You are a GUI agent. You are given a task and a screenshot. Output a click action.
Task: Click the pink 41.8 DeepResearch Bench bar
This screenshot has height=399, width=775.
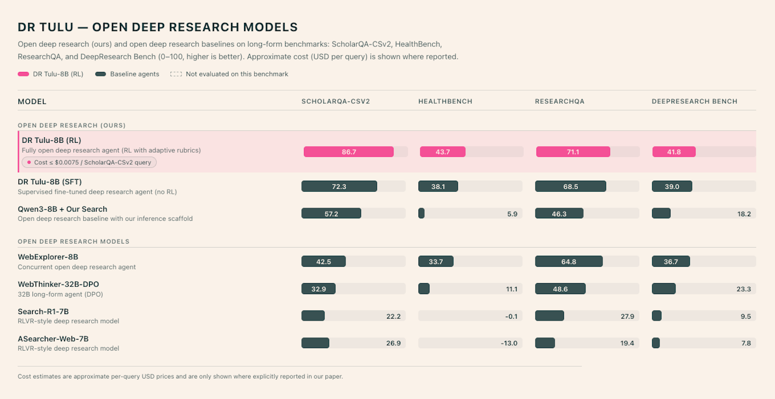pyautogui.click(x=673, y=152)
